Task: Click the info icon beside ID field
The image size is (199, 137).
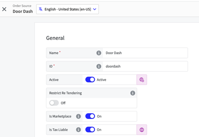Action: (x=99, y=66)
